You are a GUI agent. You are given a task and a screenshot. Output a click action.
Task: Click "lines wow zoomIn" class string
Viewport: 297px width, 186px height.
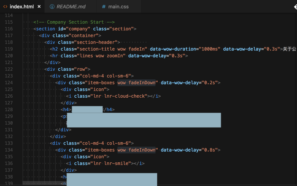pos(101,56)
